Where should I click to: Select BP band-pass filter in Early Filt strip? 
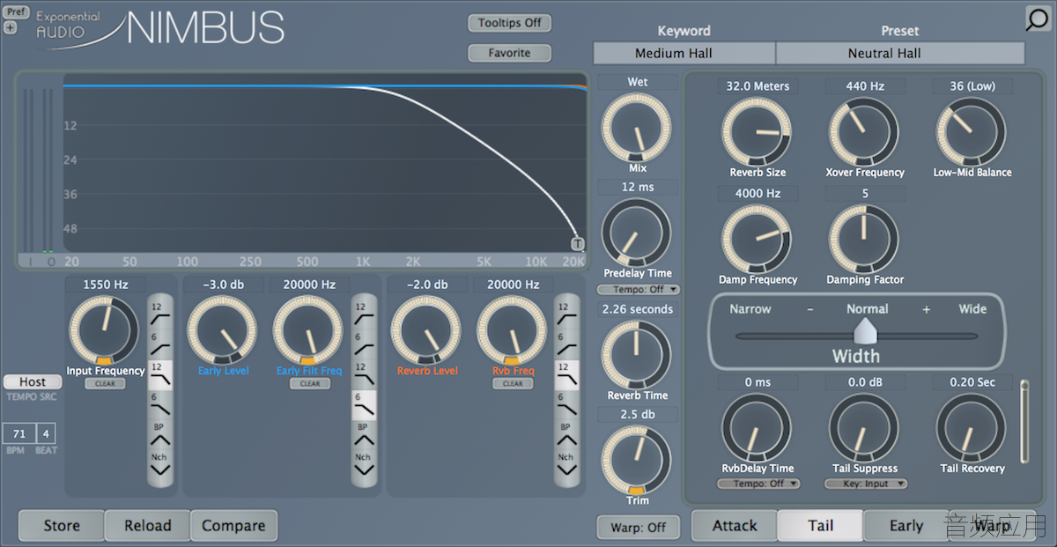point(364,433)
